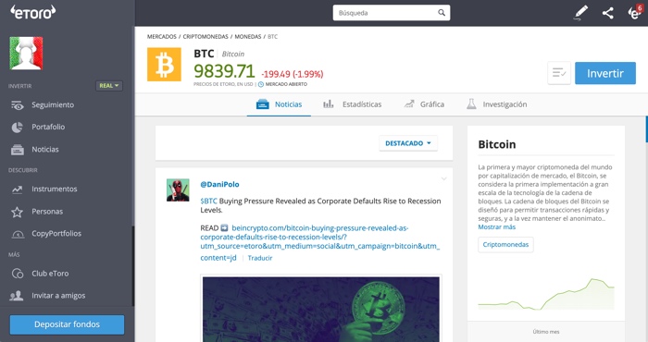This screenshot has height=342, width=648.
Task: Click the $BTC tag in post
Action: click(x=208, y=201)
